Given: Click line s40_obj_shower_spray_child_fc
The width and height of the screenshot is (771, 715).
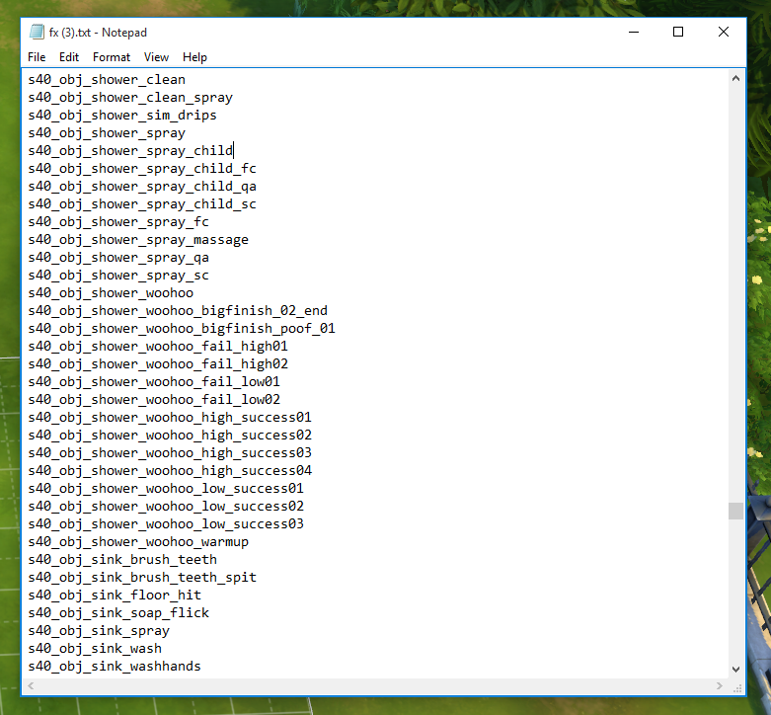Looking at the screenshot, I should tap(142, 168).
